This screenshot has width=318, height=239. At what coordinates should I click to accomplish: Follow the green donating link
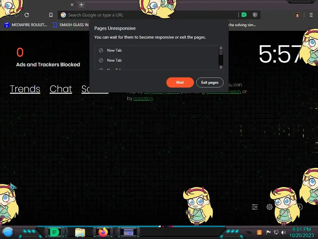(x=143, y=98)
